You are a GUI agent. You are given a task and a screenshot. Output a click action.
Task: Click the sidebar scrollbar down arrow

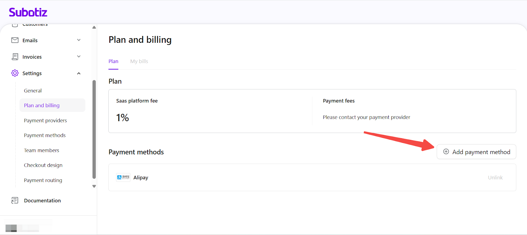[x=94, y=186]
